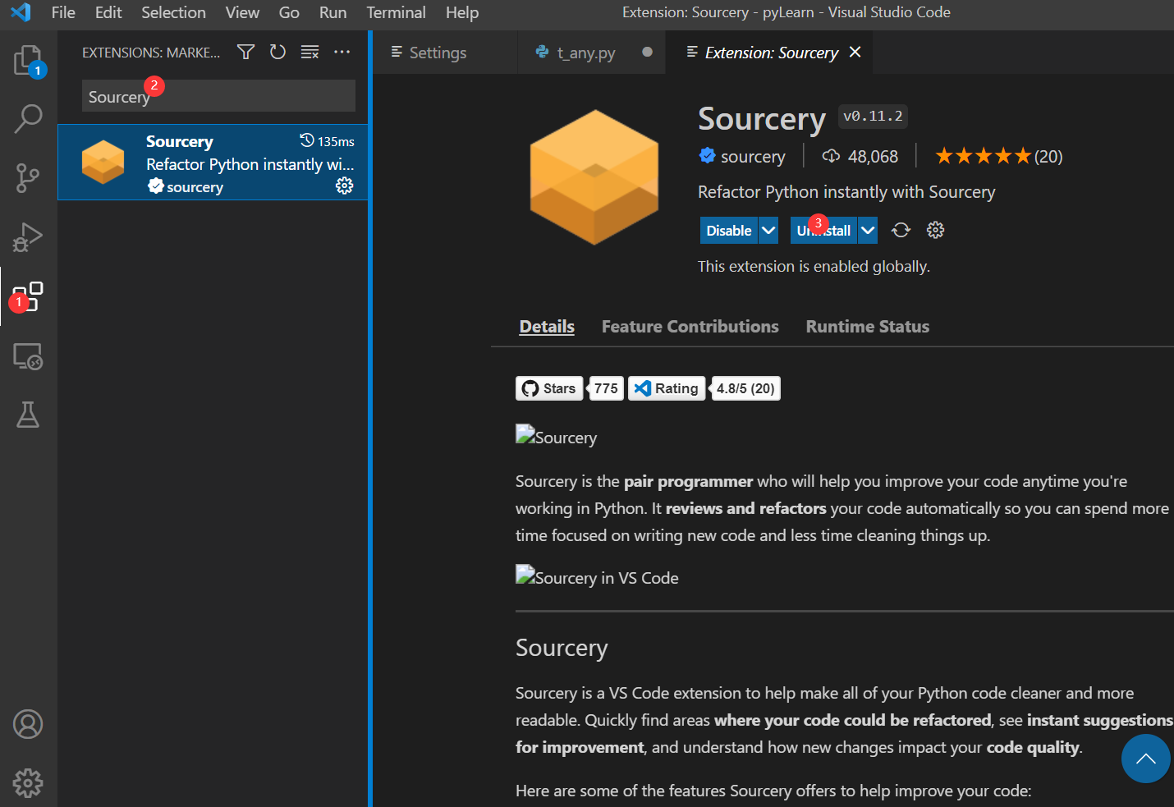Open the File menu
This screenshot has width=1174, height=807.
(x=63, y=12)
